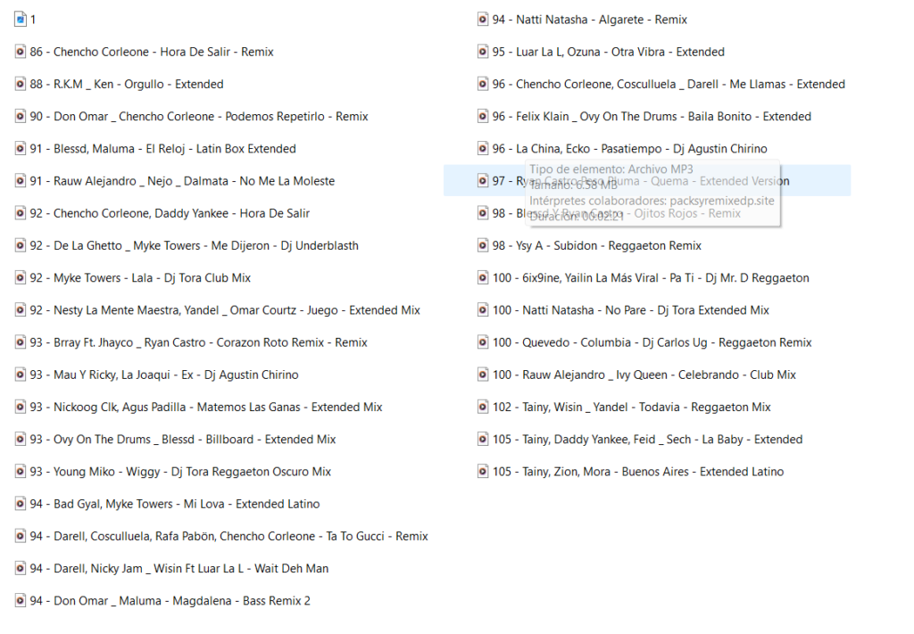Screen dimensions: 914x634
Task: Click the MP3 icon beside Natti Natasha Algarete Remix
Action: 483,20
